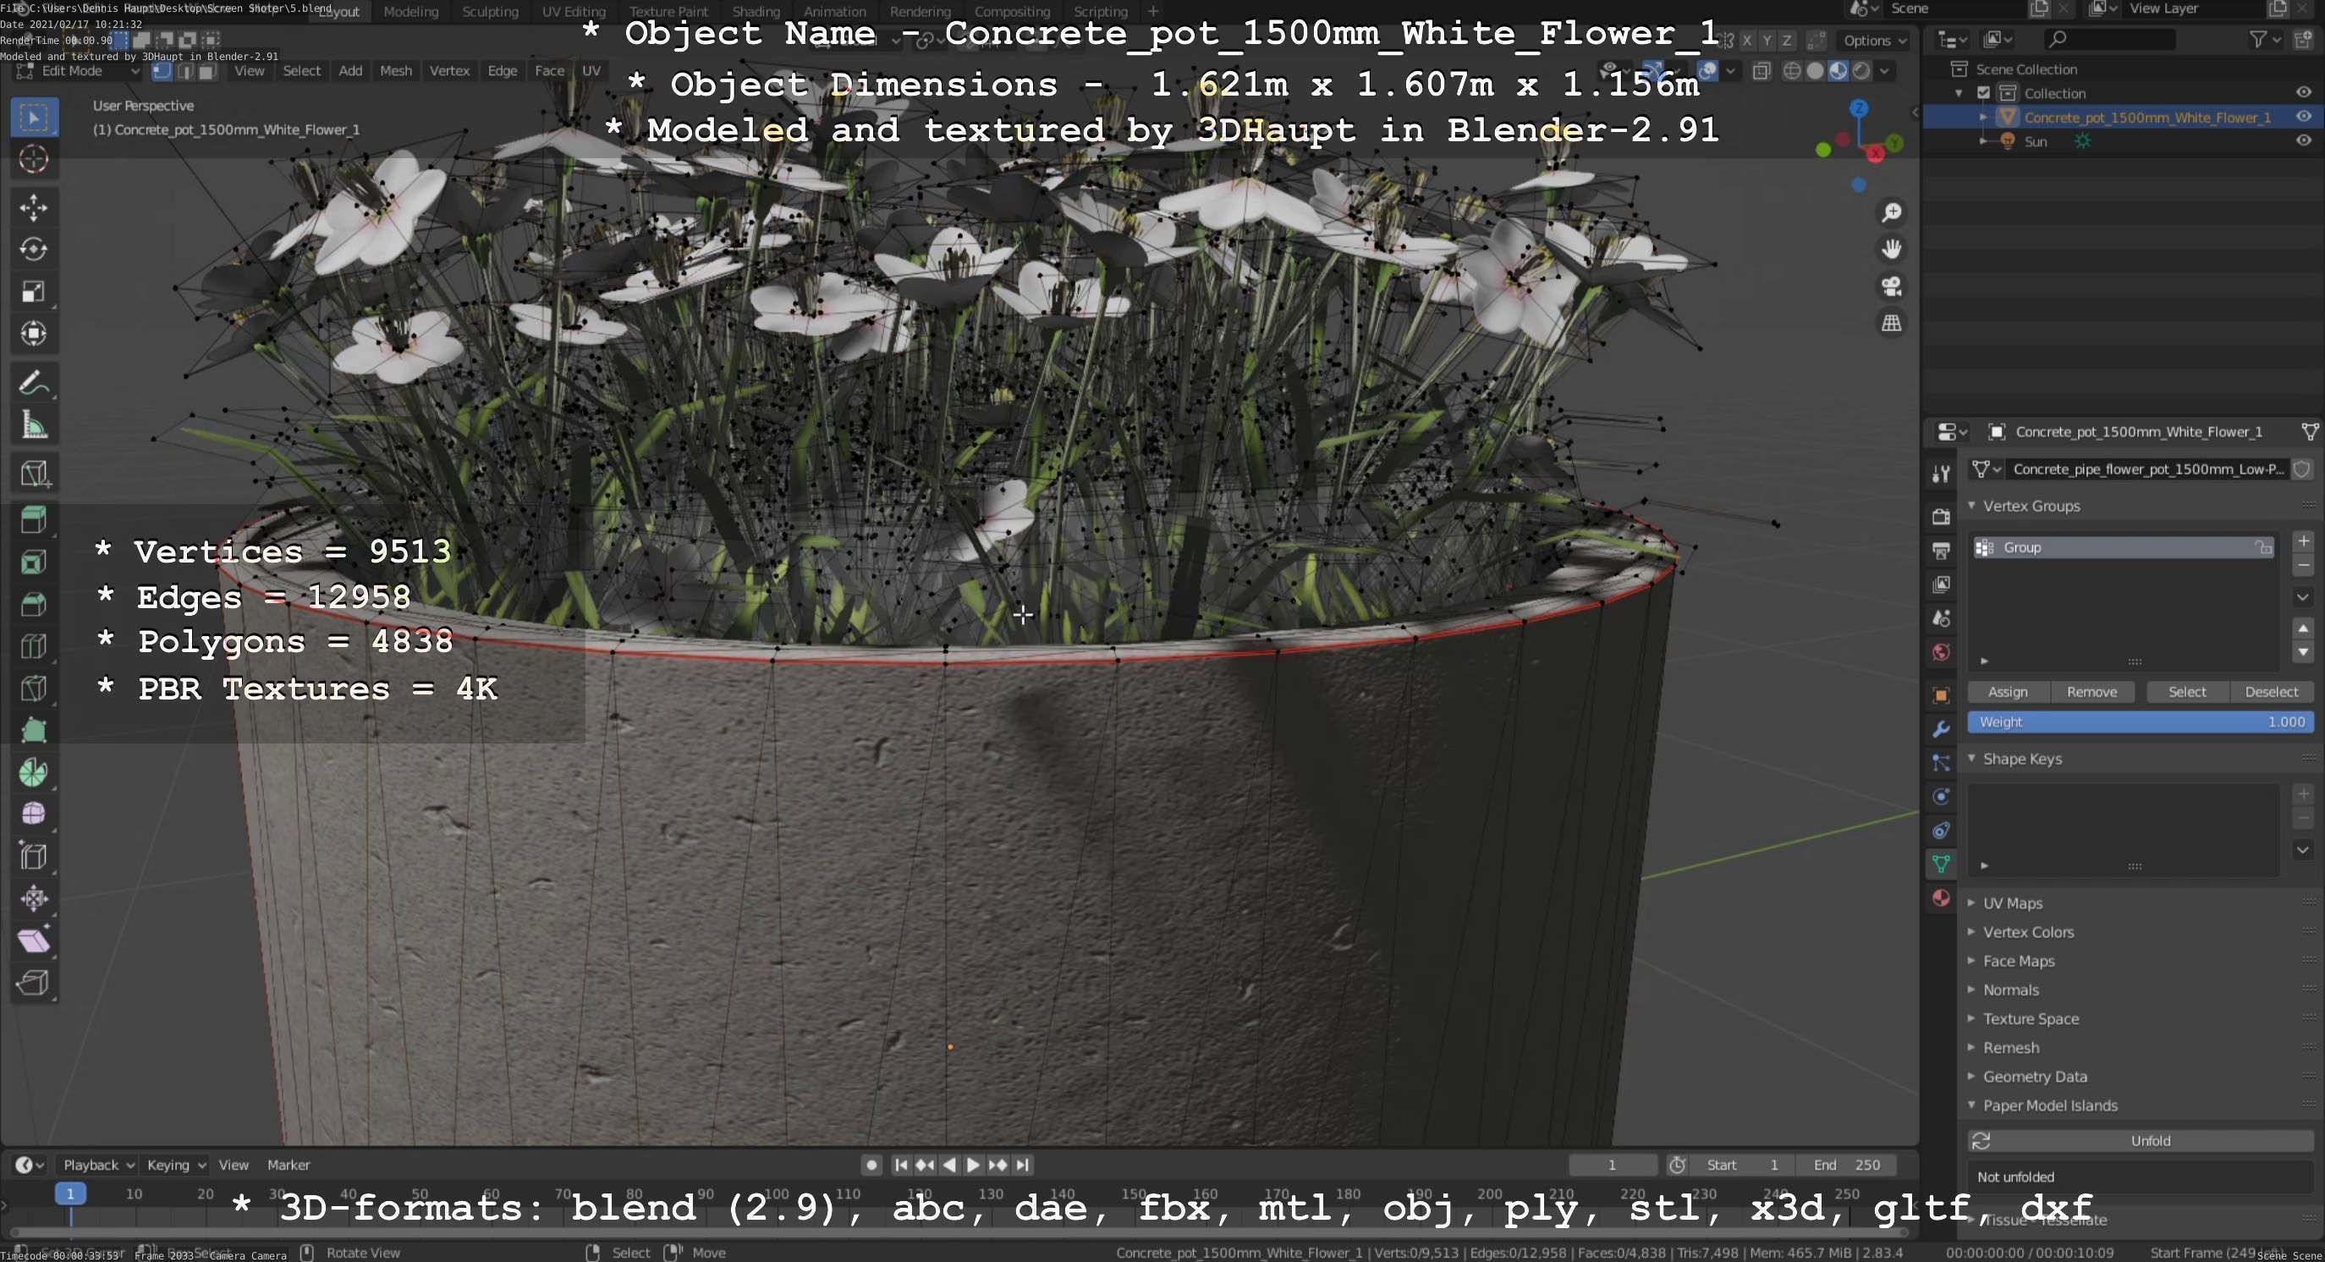The image size is (2325, 1262).
Task: Toggle Collection visibility eye icon
Action: coord(2303,92)
